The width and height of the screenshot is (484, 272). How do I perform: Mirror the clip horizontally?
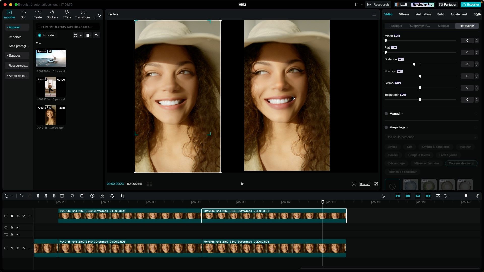click(x=102, y=196)
